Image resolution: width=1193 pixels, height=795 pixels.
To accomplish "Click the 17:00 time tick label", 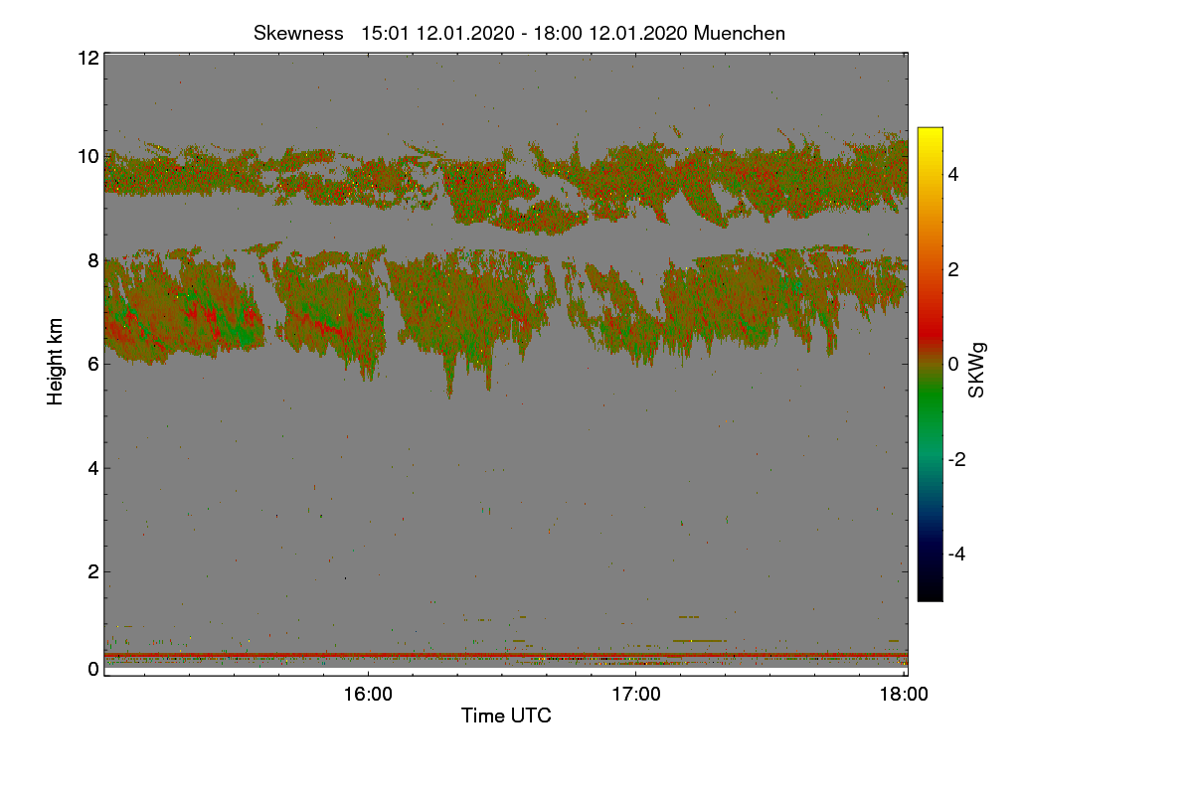I will coord(636,695).
